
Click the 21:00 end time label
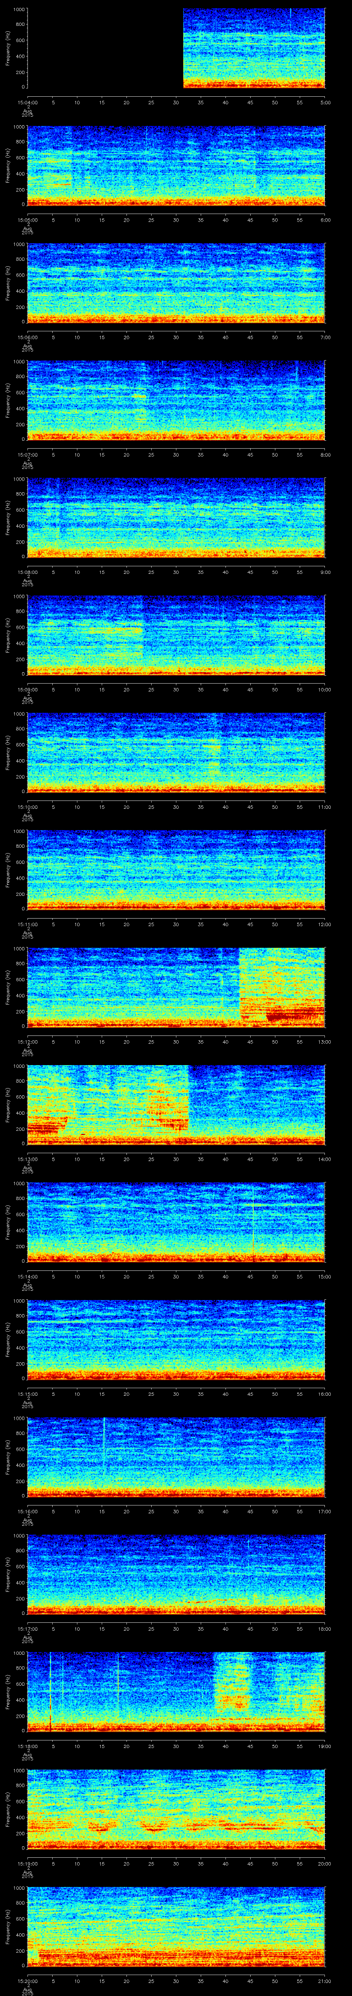pos(324,1981)
